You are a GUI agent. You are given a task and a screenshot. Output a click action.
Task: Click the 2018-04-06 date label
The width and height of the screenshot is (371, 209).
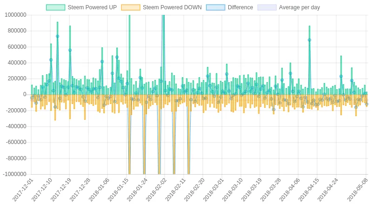click(290, 190)
